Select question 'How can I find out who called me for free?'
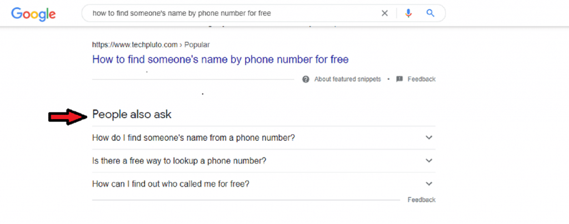Viewport: 569px width, 224px height. tap(171, 184)
